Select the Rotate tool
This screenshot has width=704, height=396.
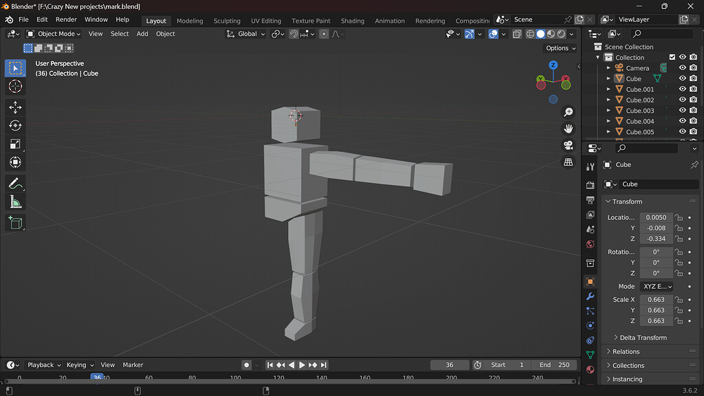[15, 125]
